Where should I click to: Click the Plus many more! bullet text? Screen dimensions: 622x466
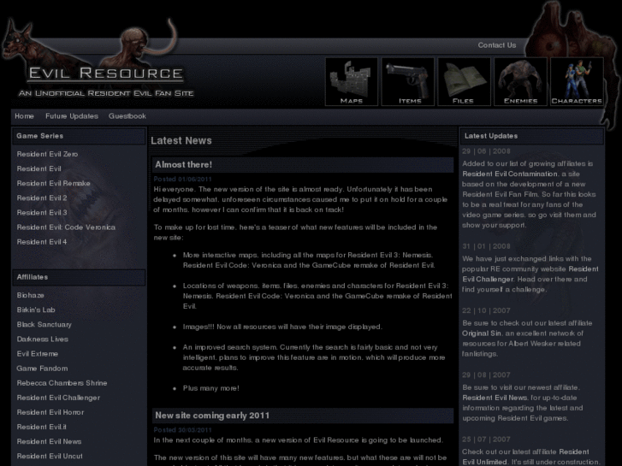tap(211, 388)
